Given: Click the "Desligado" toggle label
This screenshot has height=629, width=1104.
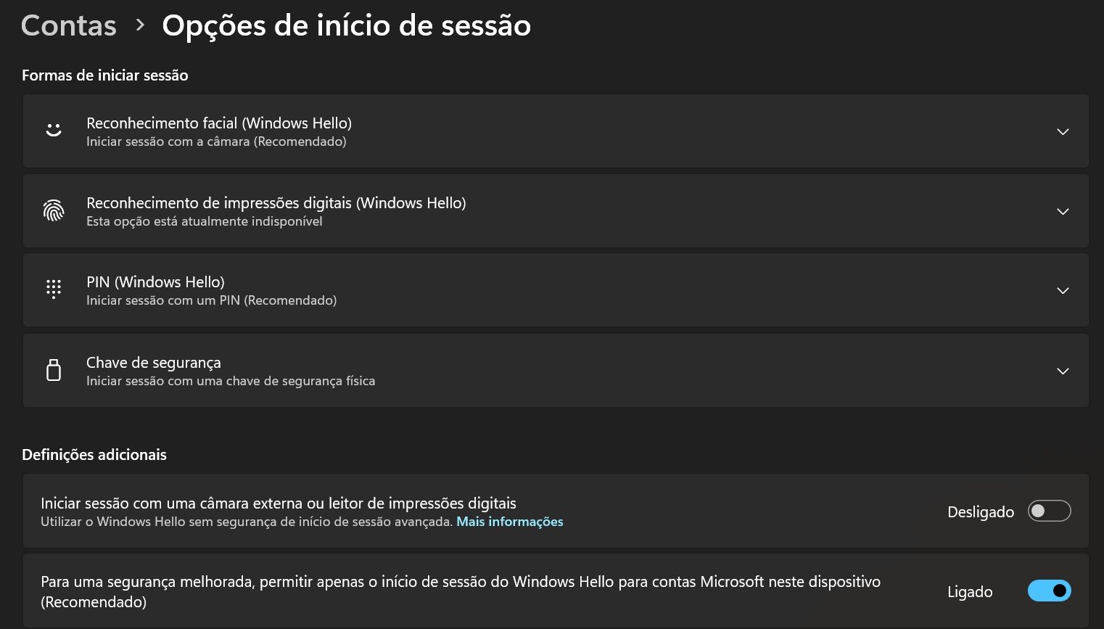Looking at the screenshot, I should [x=980, y=512].
